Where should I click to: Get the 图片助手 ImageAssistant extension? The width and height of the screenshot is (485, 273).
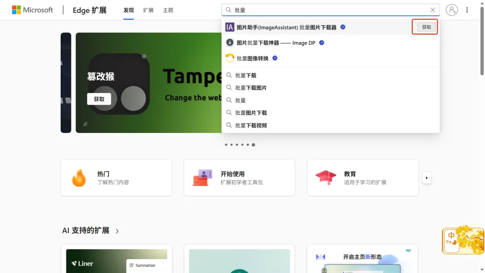coord(426,27)
